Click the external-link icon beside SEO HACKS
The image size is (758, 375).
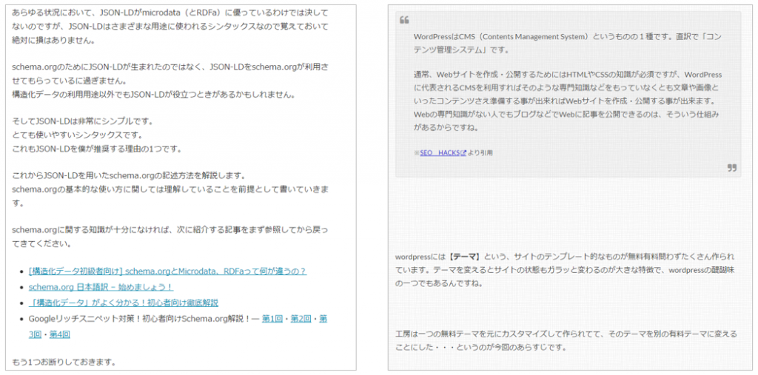(x=463, y=152)
